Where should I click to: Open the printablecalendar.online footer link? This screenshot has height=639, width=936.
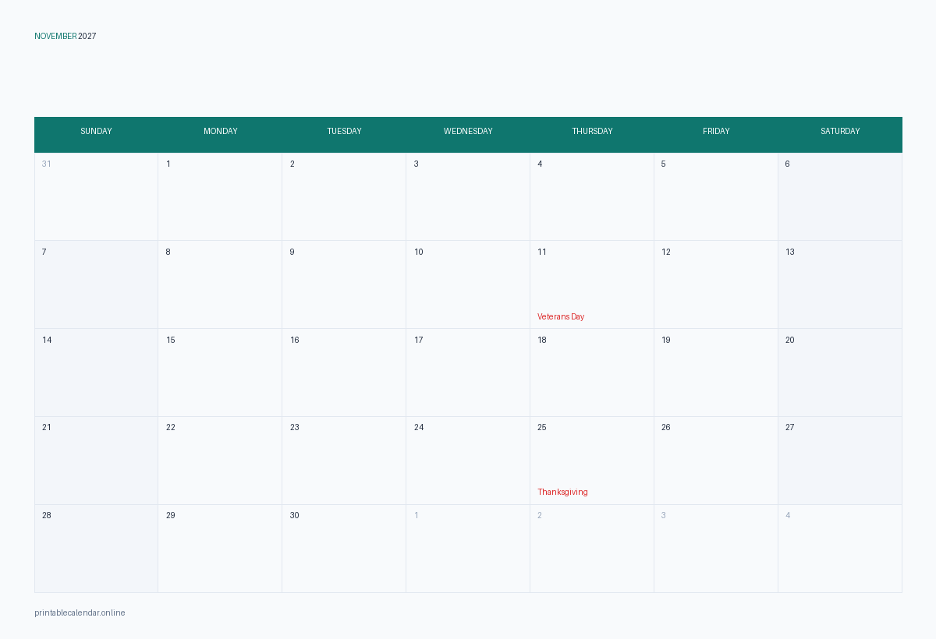pos(80,613)
